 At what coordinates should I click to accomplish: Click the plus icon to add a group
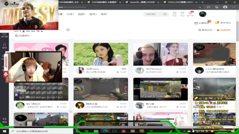coord(68,29)
